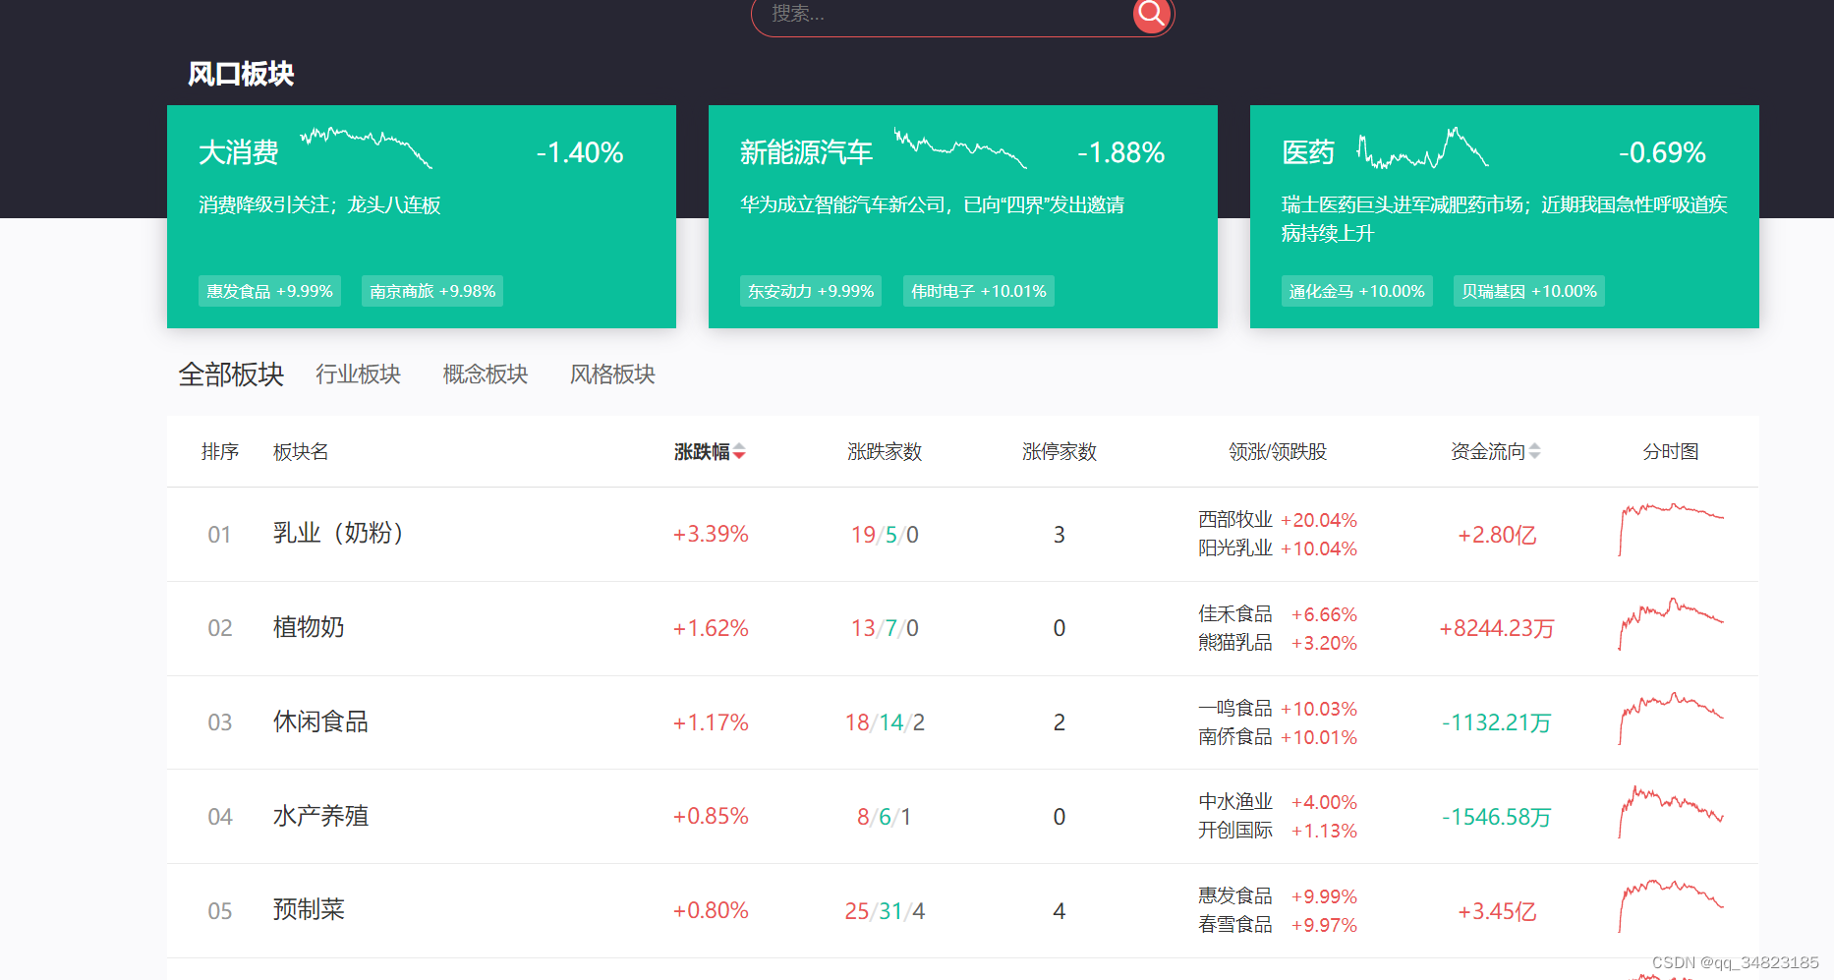Image resolution: width=1834 pixels, height=980 pixels.
Task: Click the 涨跌家数 column header
Action: tap(885, 451)
